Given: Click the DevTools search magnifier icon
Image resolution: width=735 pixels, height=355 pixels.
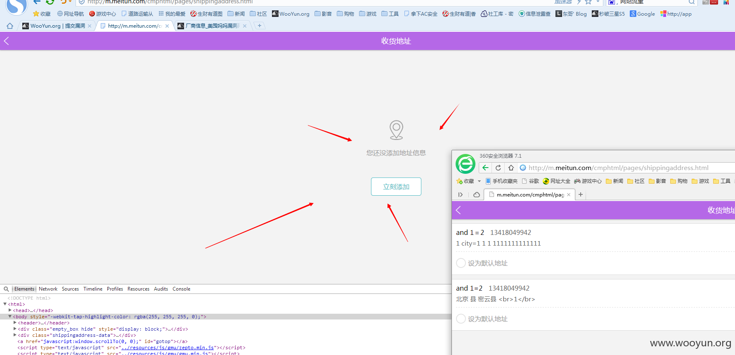Looking at the screenshot, I should click(6, 289).
